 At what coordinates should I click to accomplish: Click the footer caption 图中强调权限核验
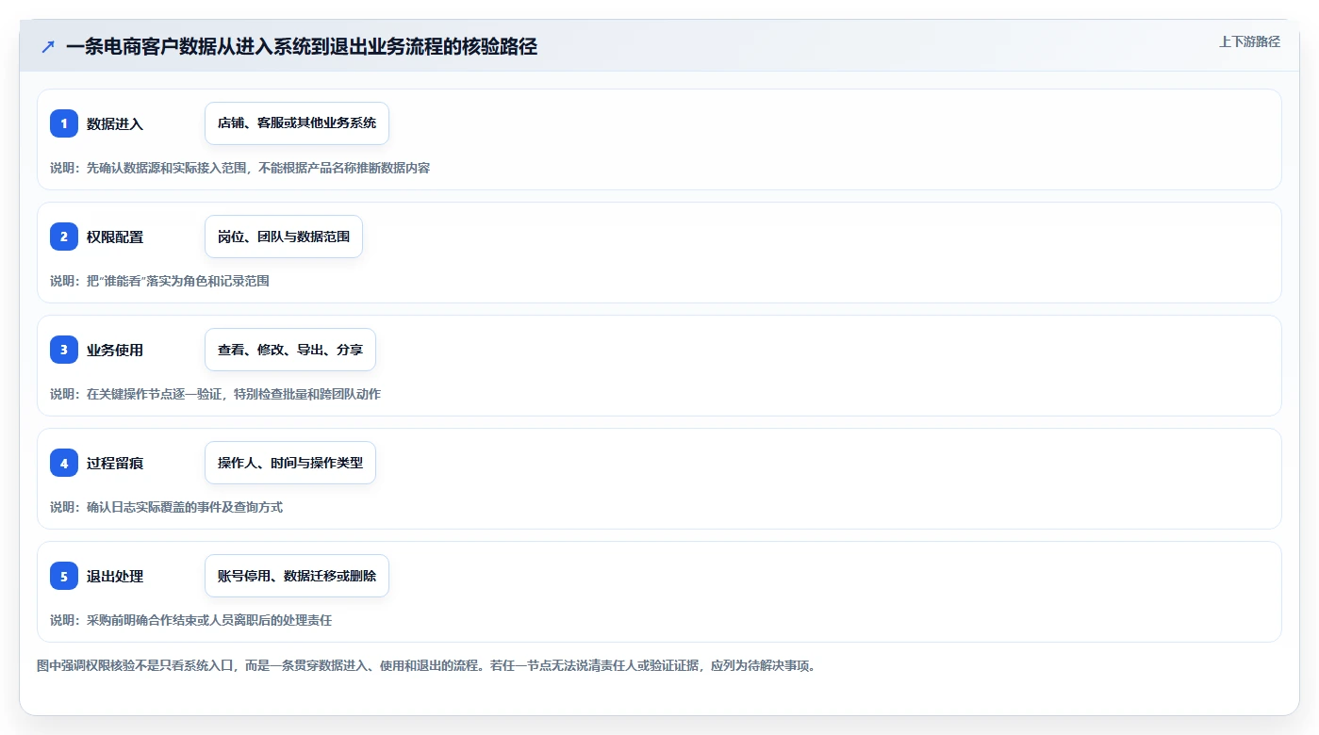coord(426,665)
